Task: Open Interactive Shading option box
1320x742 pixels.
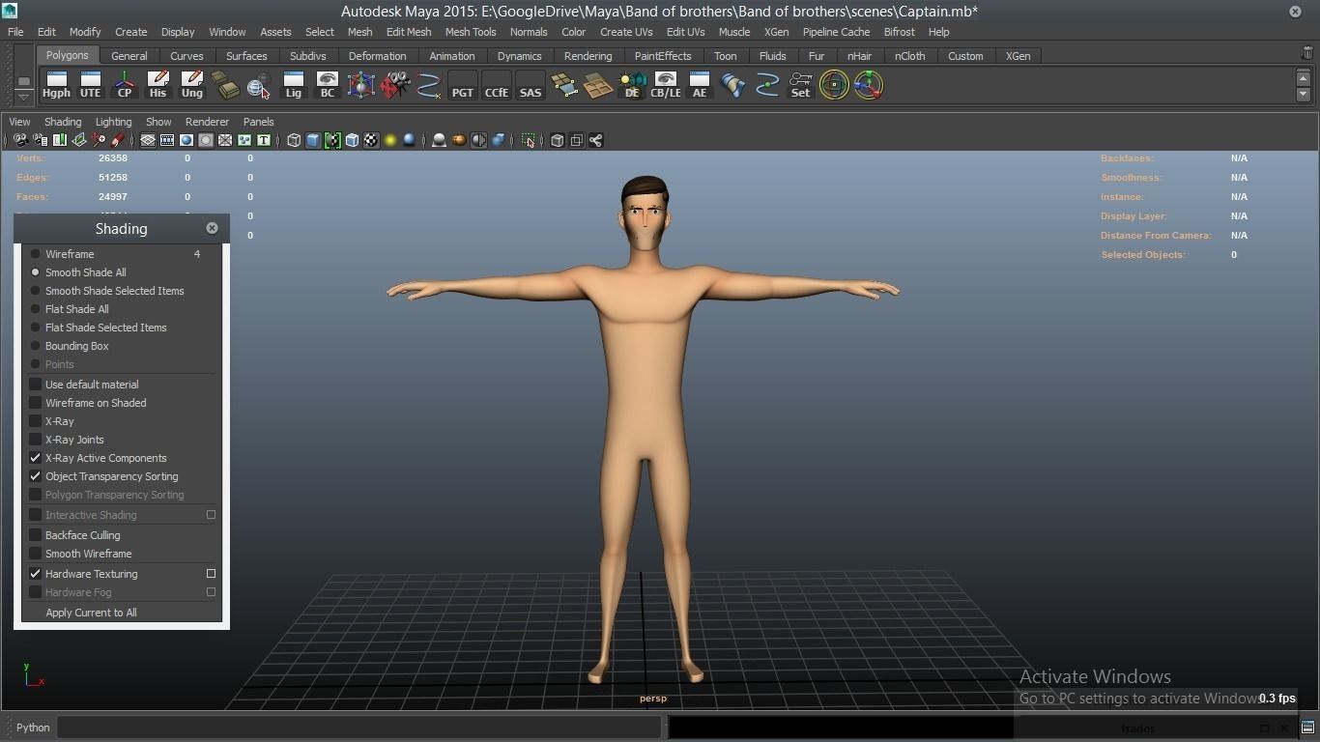Action: [x=211, y=515]
